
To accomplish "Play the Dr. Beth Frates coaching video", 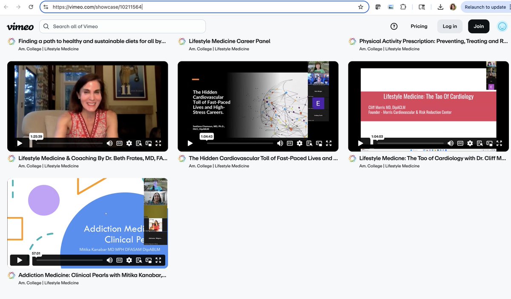I will [20, 143].
